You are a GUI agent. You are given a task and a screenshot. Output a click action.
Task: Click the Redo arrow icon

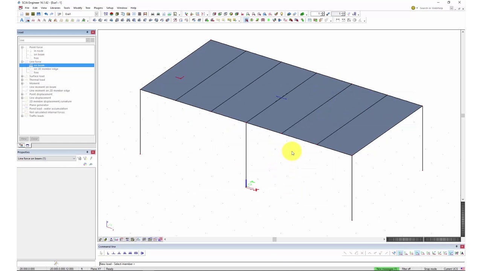point(52,14)
